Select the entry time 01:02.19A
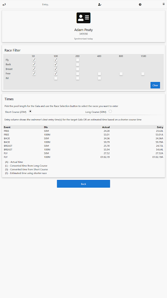Screen dimensions: 167x298 [158, 157]
